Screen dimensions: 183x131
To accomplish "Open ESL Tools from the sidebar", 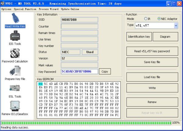I will 15,88.
